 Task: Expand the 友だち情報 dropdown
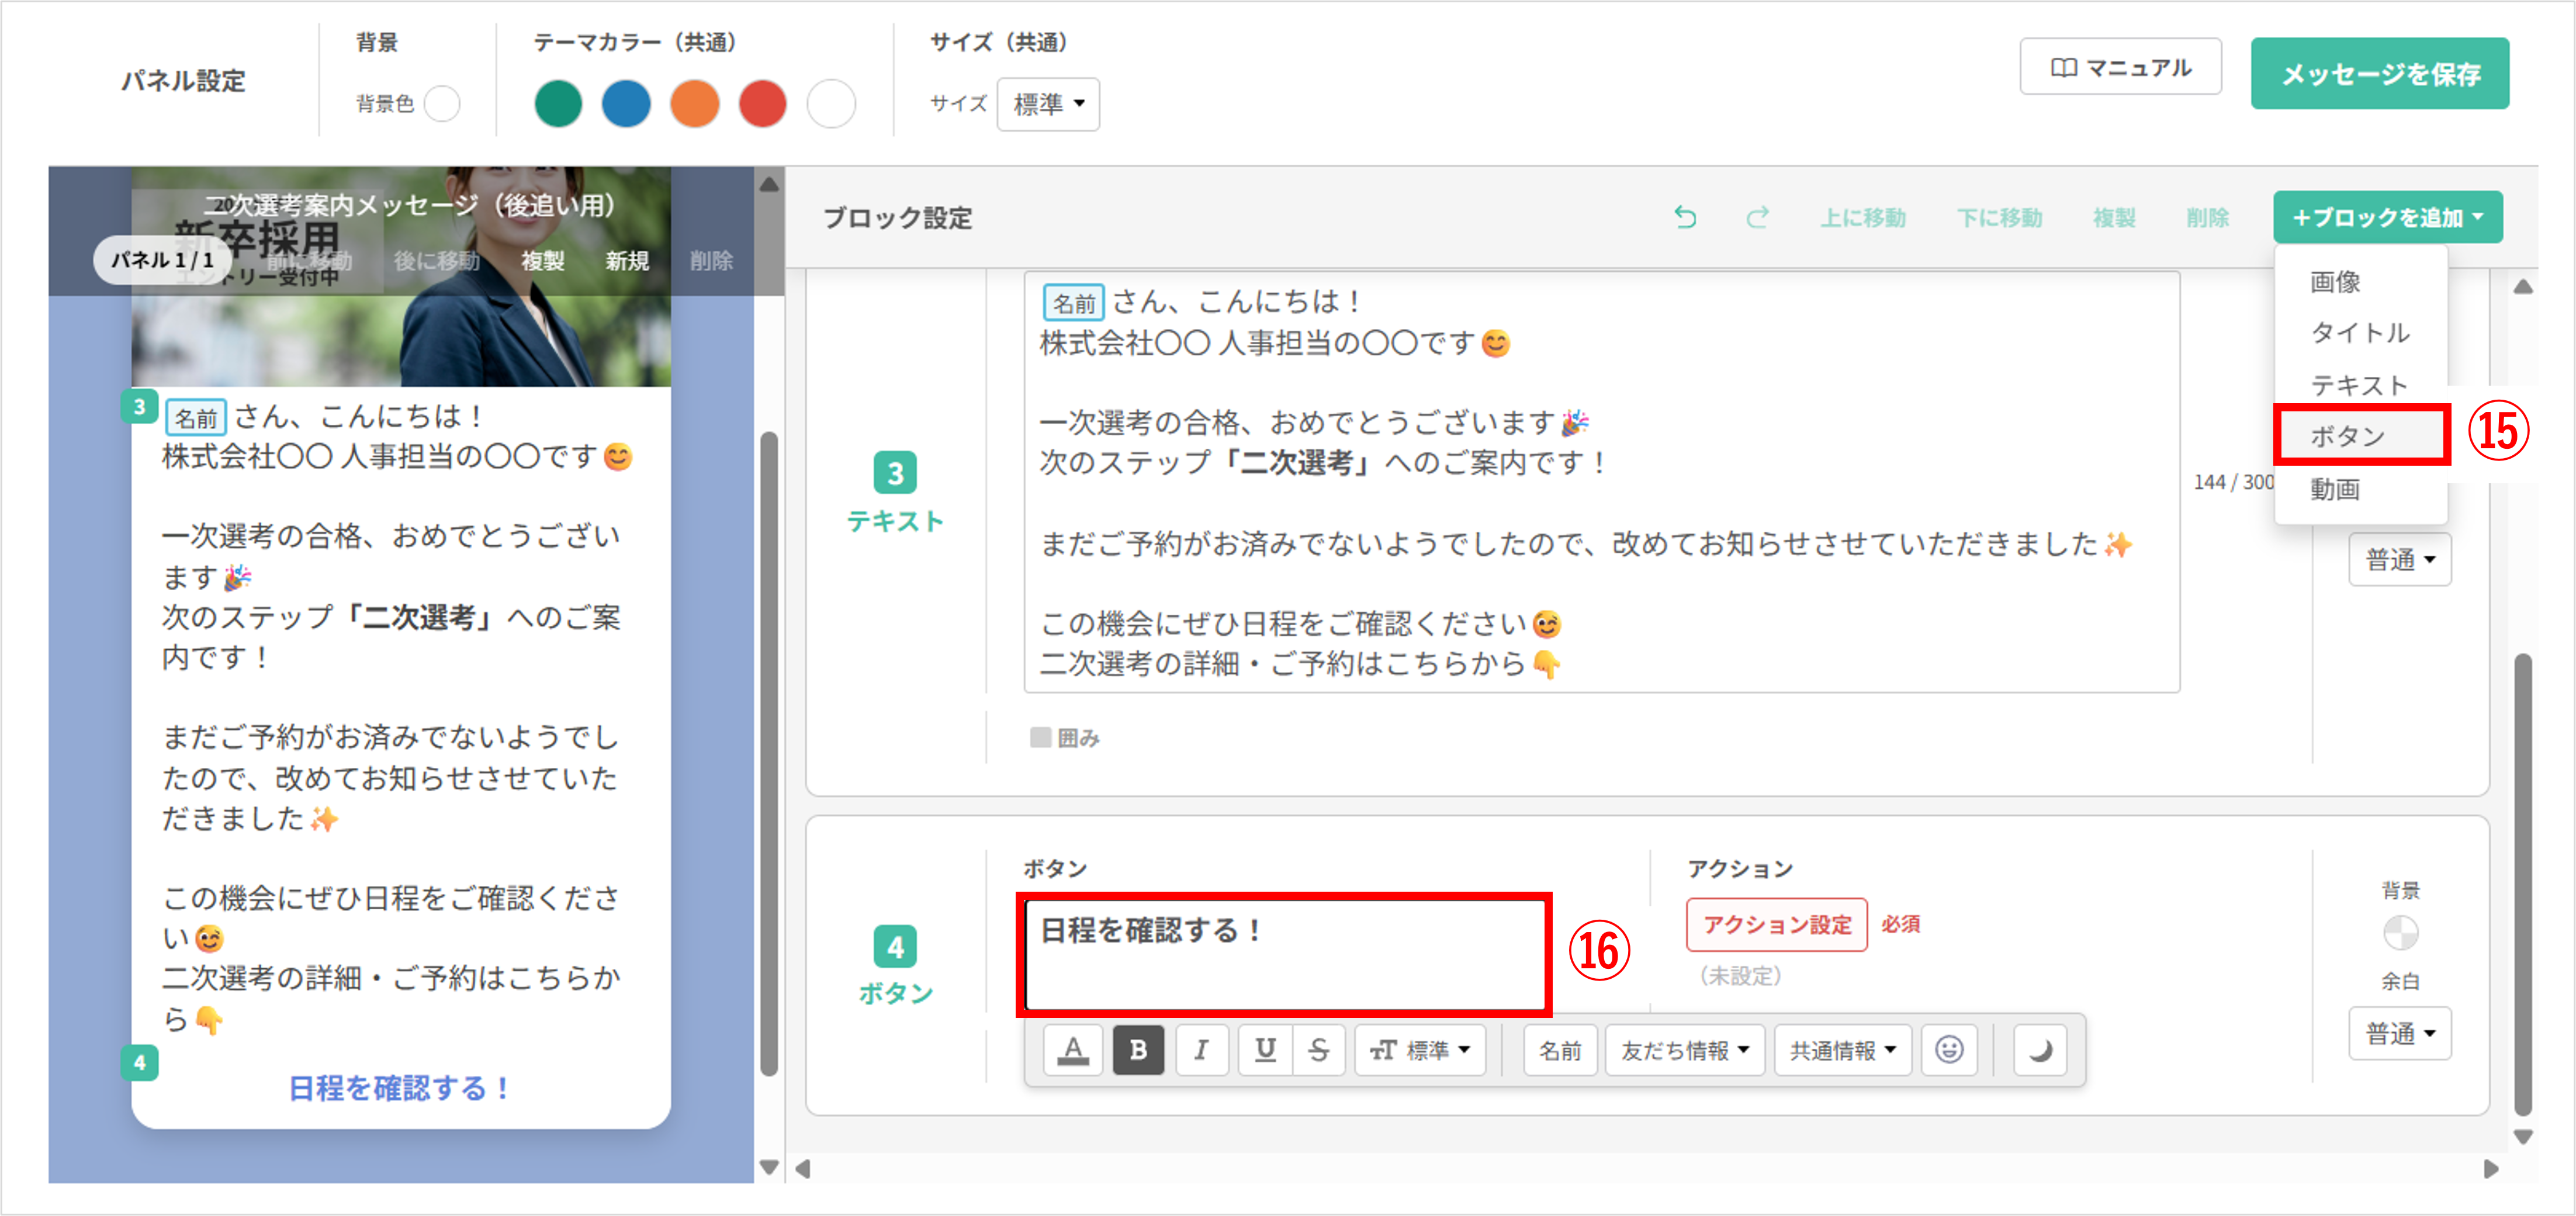1684,1049
